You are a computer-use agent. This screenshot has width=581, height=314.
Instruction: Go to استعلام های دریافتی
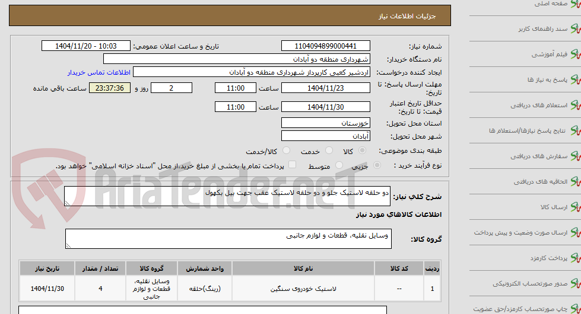[x=539, y=105]
